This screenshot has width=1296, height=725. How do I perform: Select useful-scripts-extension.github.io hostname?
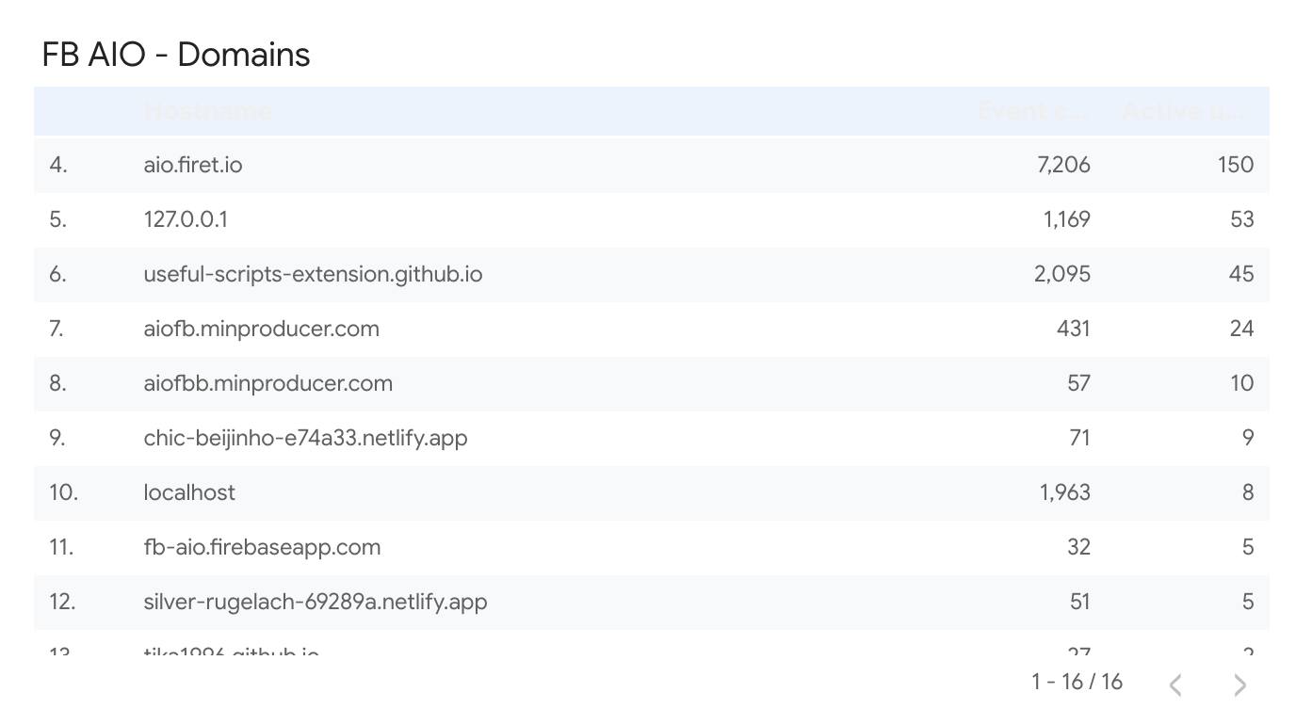[x=313, y=274]
